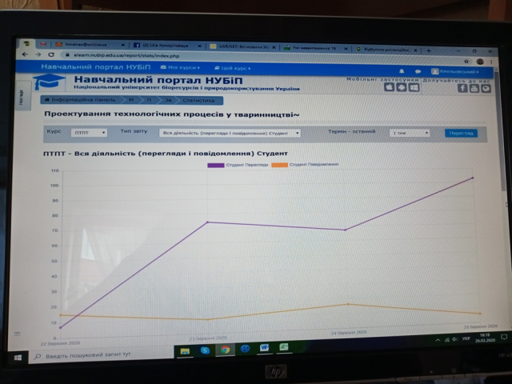Open the taskbar clock 16:18

pos(485,338)
